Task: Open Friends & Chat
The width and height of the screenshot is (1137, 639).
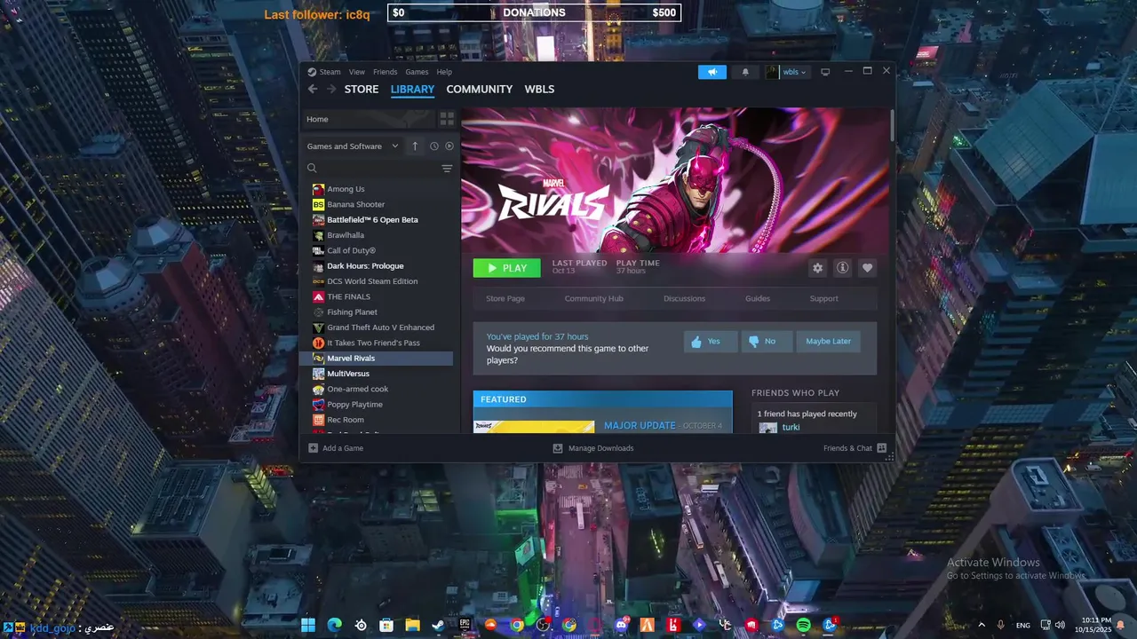Action: [855, 448]
